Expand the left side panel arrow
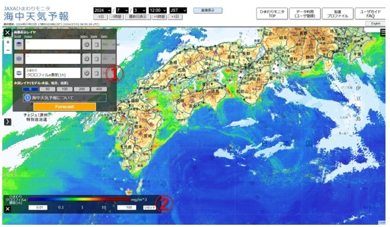The image size is (390, 227). 7,122
